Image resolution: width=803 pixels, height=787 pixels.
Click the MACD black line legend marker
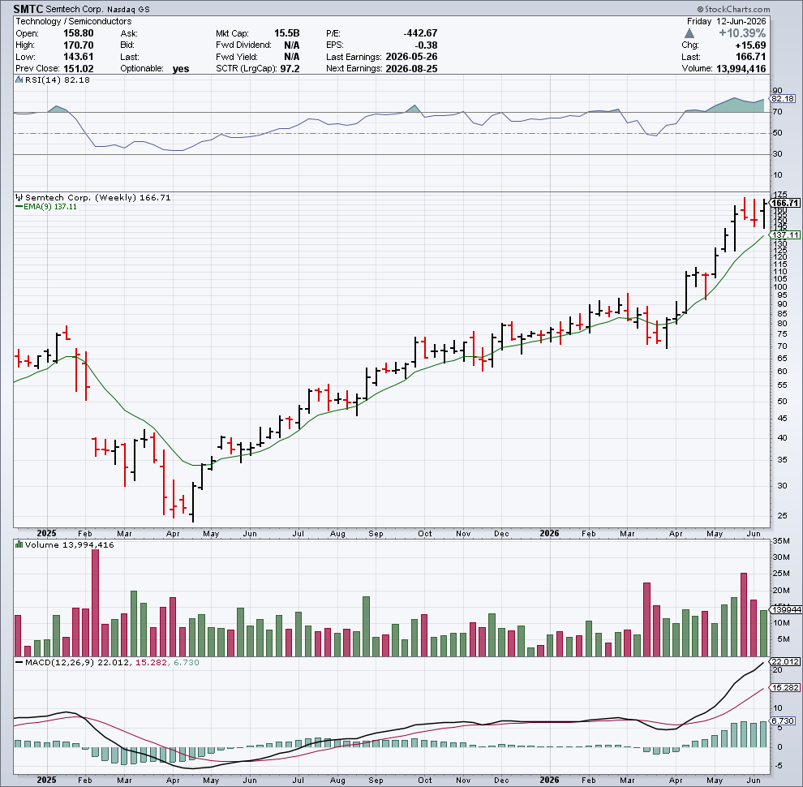pos(19,663)
